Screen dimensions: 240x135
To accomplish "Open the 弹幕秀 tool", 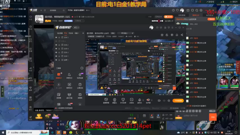I will point(80,96).
